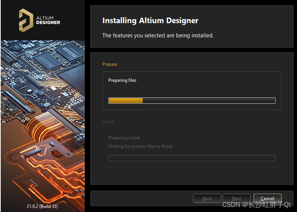This screenshot has width=297, height=212.
Task: Select the Prepare section label
Action: point(110,64)
